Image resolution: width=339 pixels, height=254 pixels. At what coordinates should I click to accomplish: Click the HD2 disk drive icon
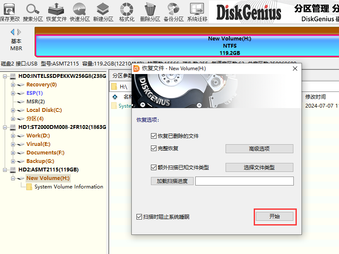(13, 170)
